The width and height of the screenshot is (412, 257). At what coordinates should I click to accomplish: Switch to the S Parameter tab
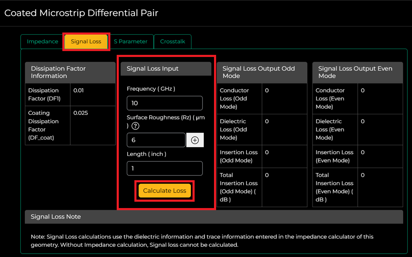[130, 42]
